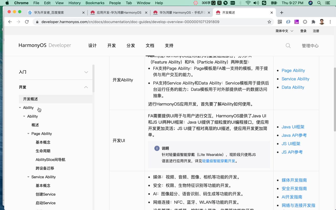Click the search icon on the HarmonyOS site
This screenshot has height=210, width=336.
[x=288, y=46]
